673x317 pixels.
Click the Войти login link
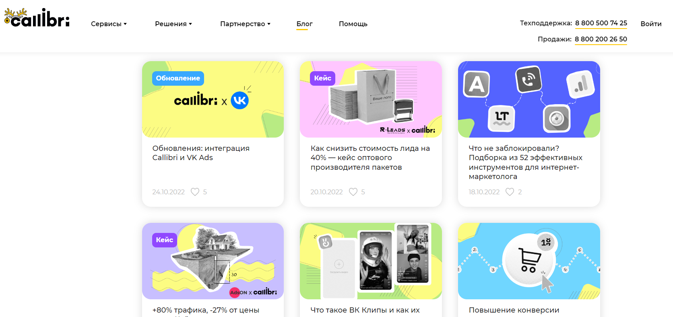[x=651, y=24]
